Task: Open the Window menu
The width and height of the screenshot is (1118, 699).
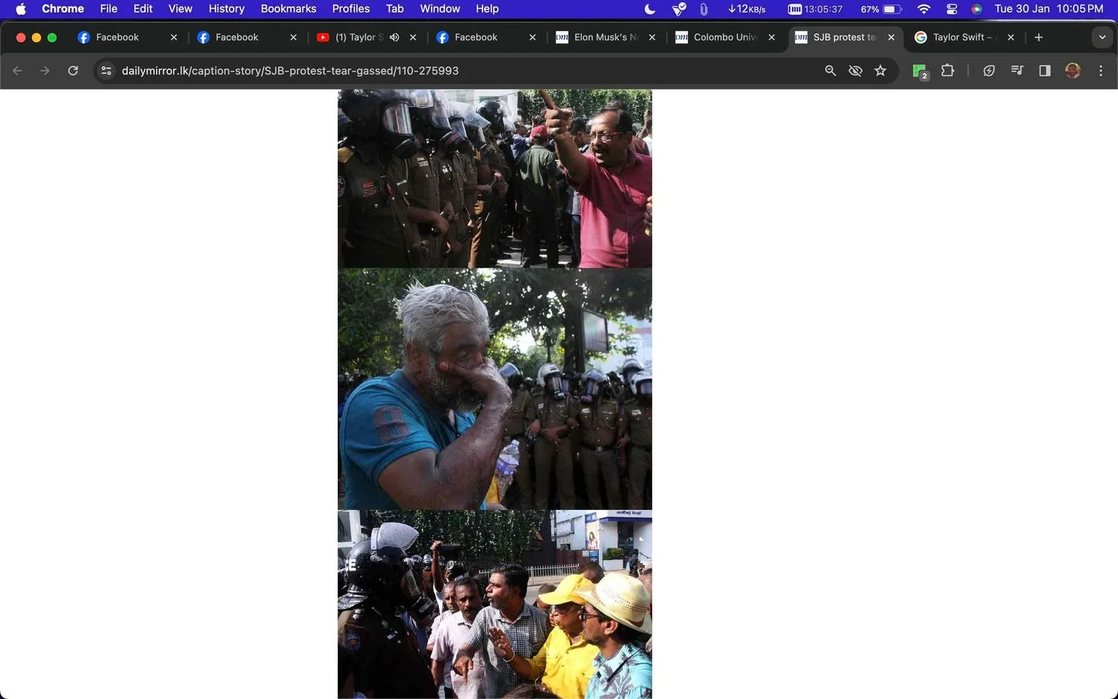Action: pos(440,9)
